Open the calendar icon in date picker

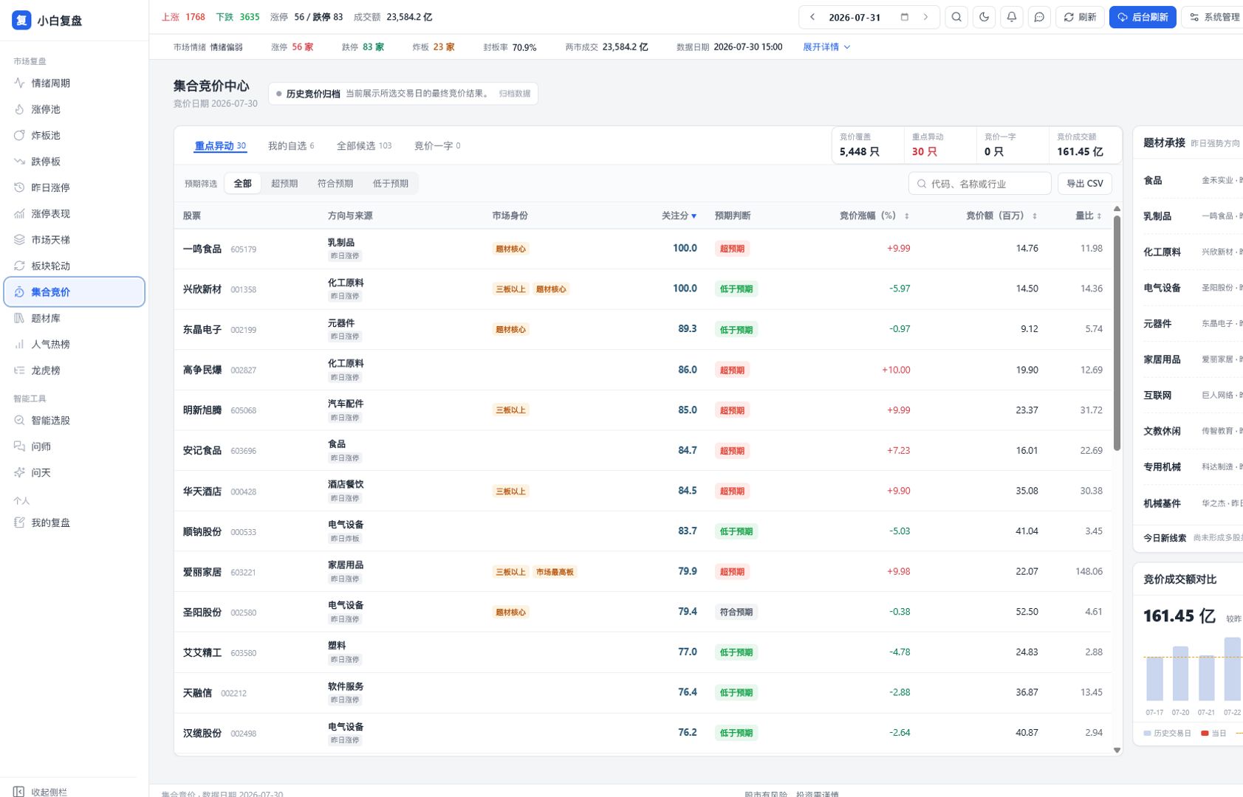point(905,17)
